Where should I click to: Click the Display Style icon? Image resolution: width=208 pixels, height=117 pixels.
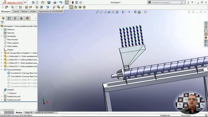[x=123, y=12]
